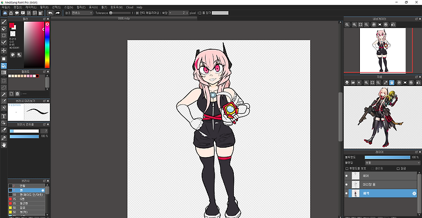Viewport: 422px width, 218px height.
Task: Select the Magic Wand tool
Action: click(x=4, y=94)
